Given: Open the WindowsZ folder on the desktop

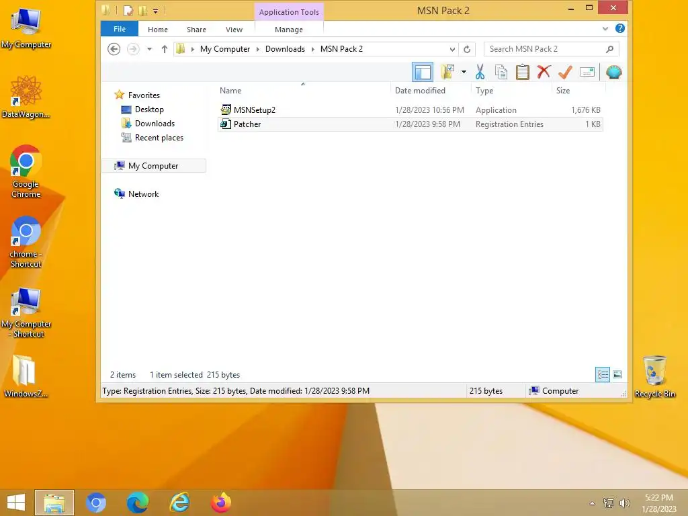Looking at the screenshot, I should (25, 376).
